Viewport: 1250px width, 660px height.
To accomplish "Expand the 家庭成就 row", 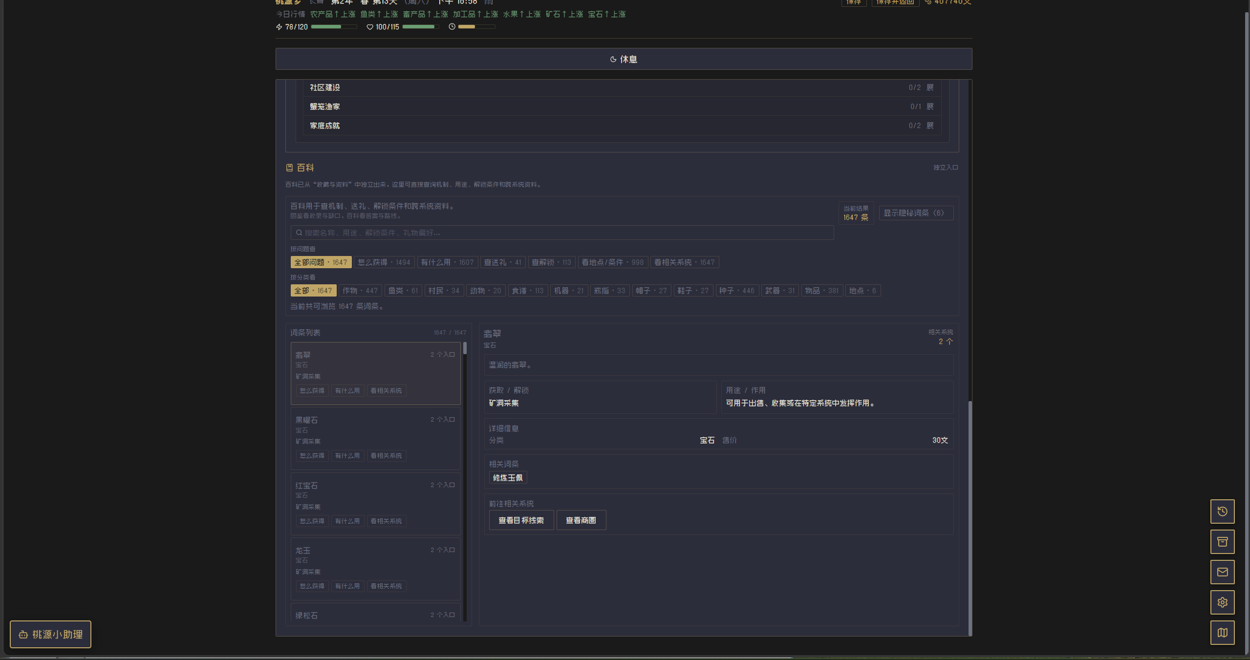I will 929,126.
